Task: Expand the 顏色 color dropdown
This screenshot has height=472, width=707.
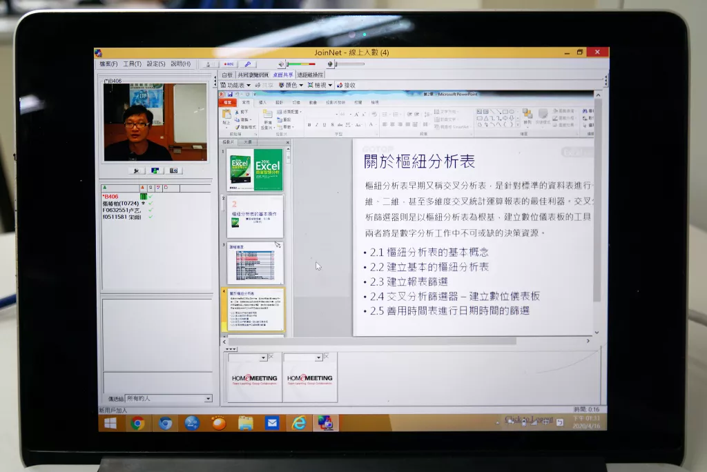Action: click(291, 85)
